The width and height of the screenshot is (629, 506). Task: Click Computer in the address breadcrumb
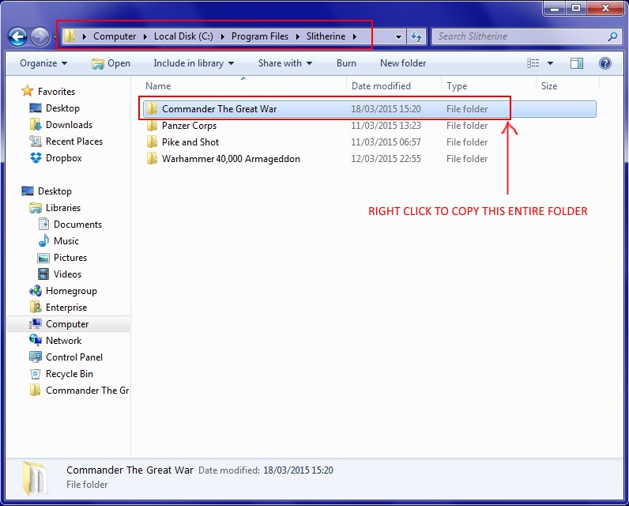click(x=115, y=36)
